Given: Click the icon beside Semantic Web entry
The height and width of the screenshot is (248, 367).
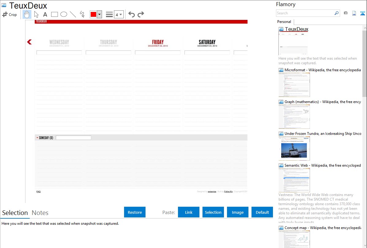Looking at the screenshot, I should [281, 165].
